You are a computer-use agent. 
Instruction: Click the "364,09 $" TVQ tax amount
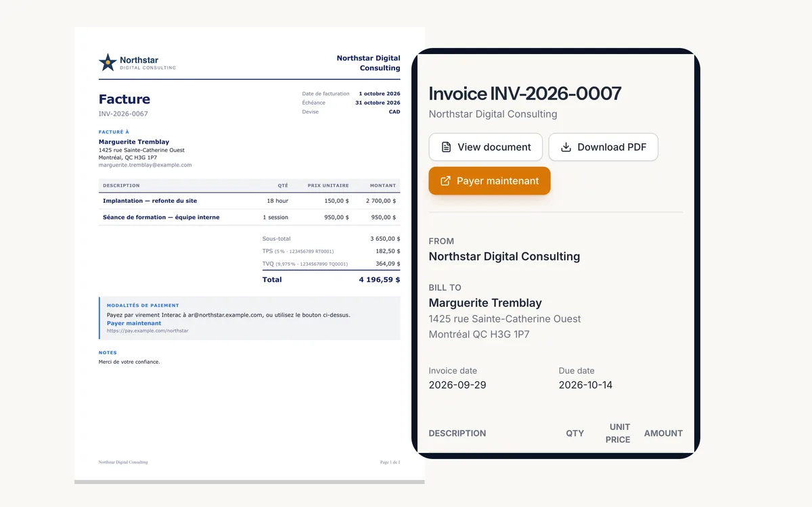(x=388, y=264)
